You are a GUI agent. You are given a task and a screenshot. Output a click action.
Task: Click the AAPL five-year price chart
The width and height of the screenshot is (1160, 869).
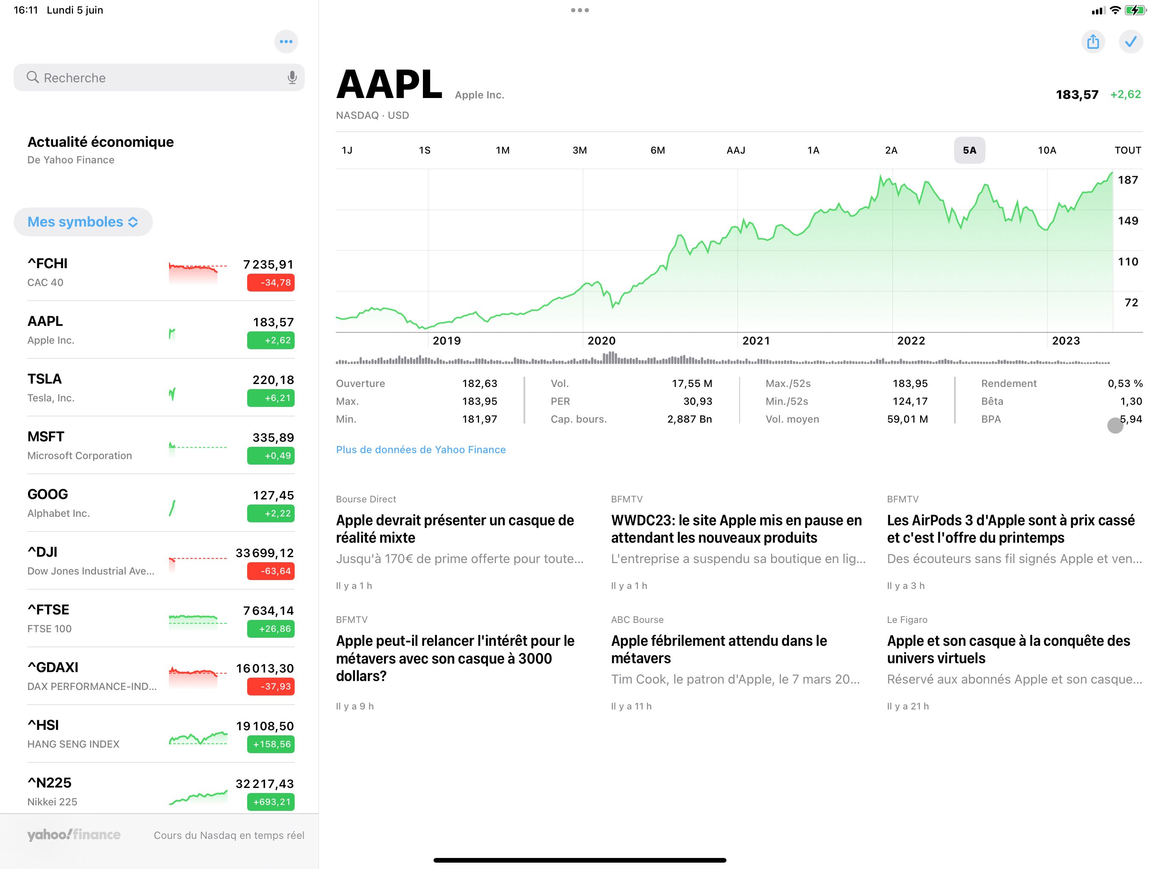pos(724,252)
